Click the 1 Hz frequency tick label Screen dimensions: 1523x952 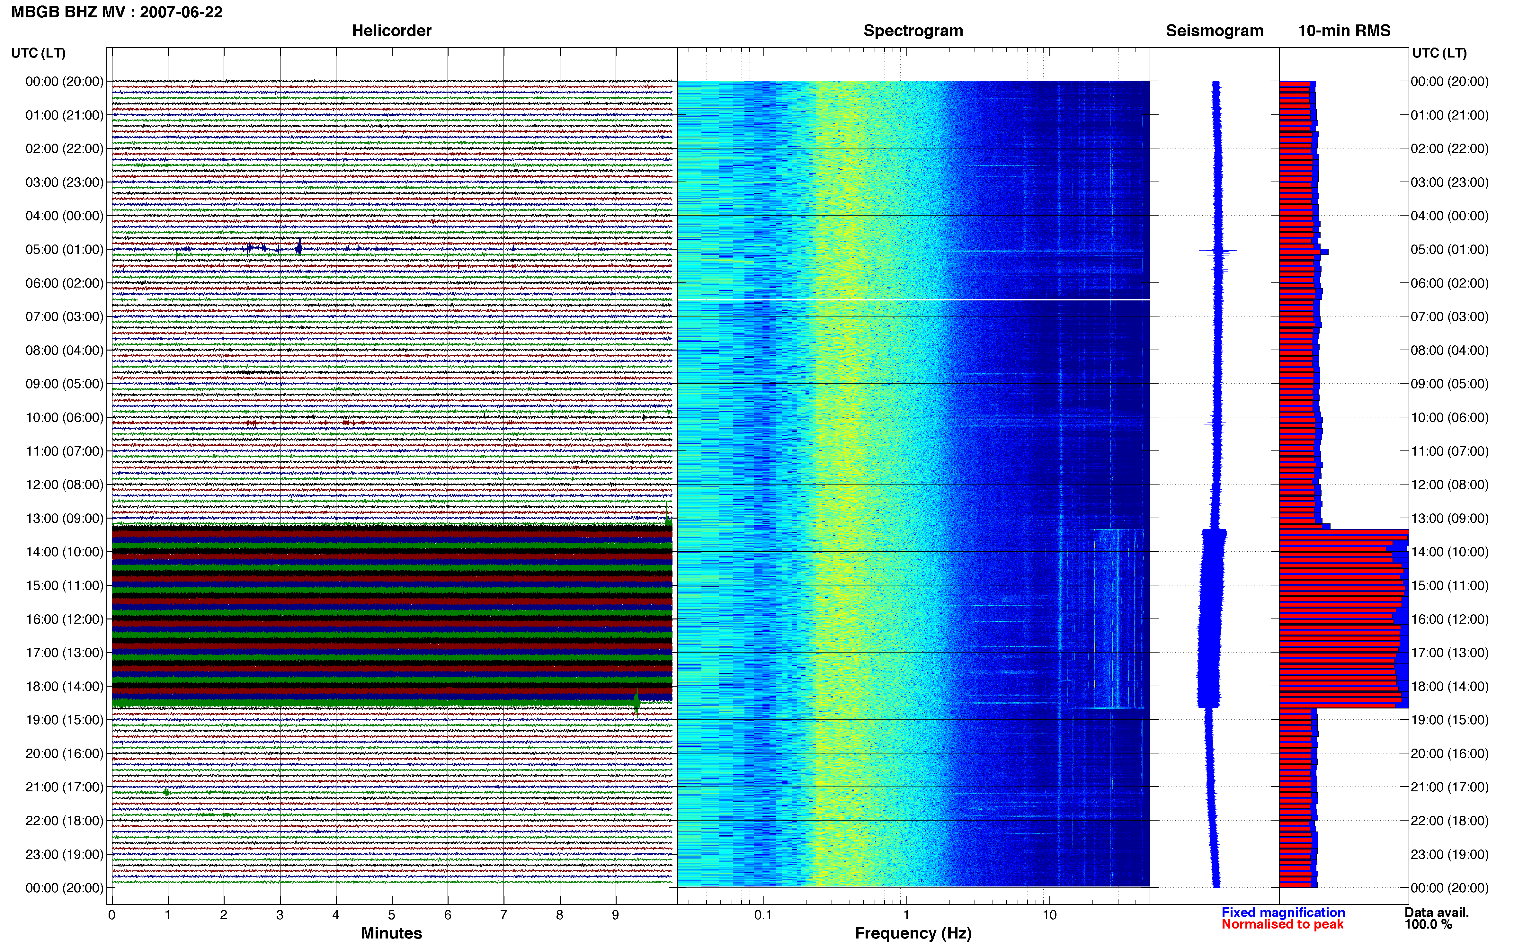tap(906, 915)
